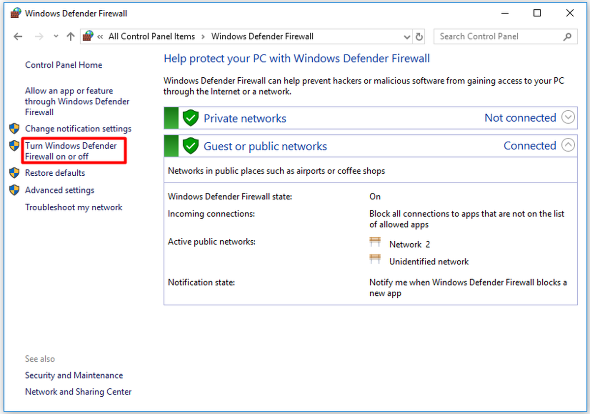Click the firewall icon in address bar
The width and height of the screenshot is (590, 414).
point(88,36)
